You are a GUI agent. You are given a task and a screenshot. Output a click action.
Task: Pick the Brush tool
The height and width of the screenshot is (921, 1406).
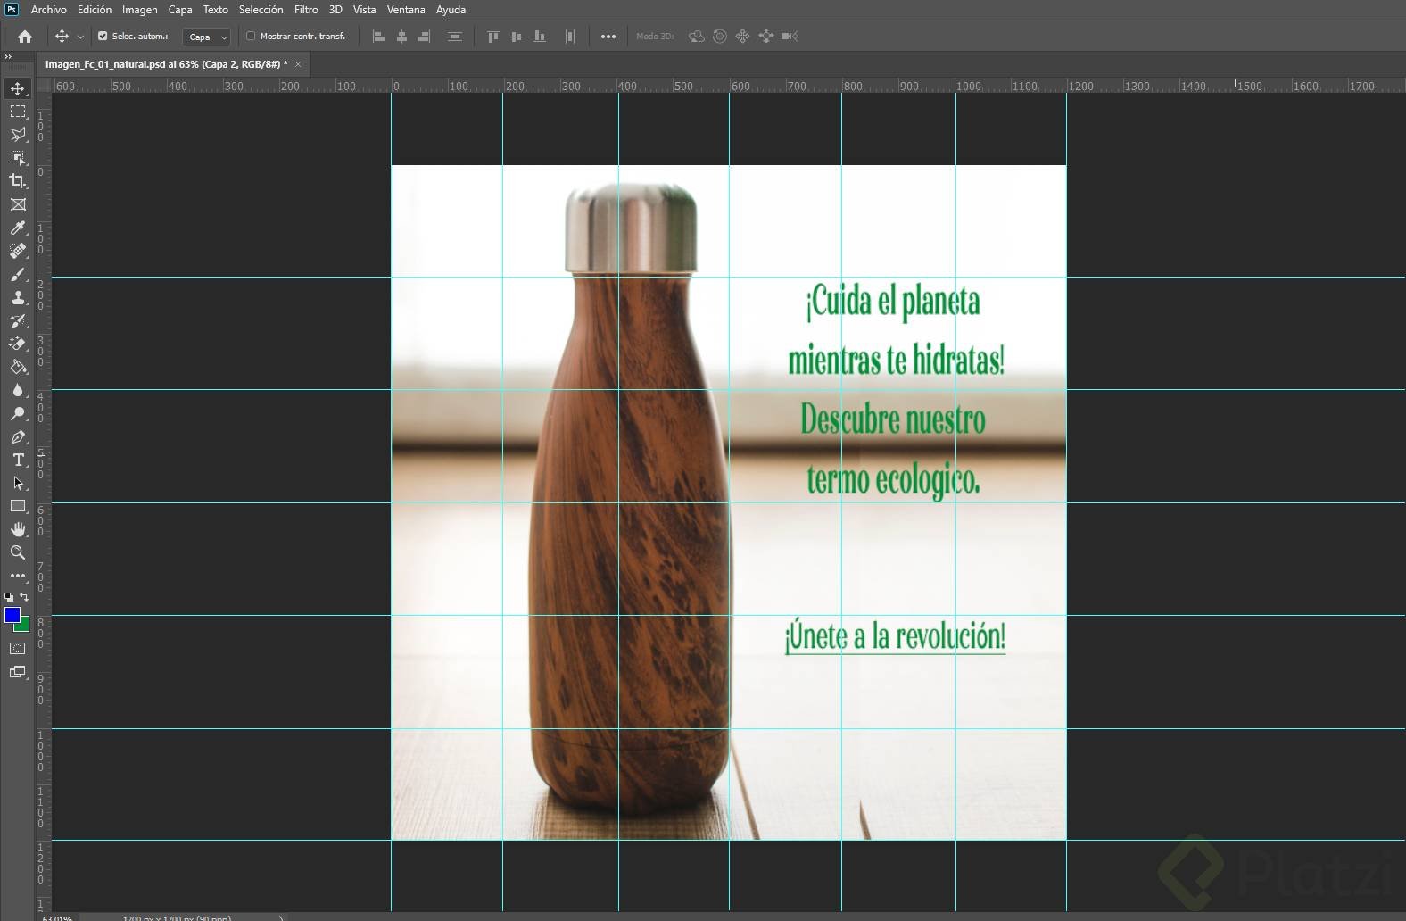(x=18, y=274)
